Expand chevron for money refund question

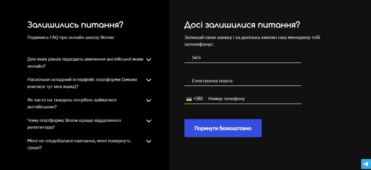point(148,141)
